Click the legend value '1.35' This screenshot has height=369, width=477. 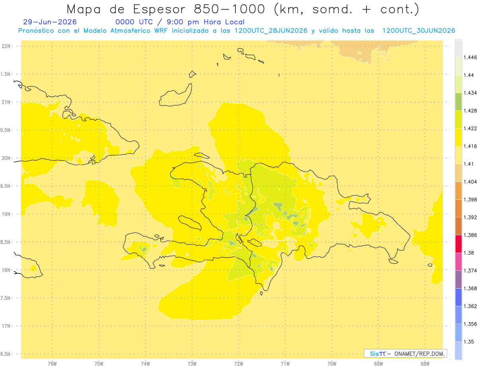click(x=469, y=342)
